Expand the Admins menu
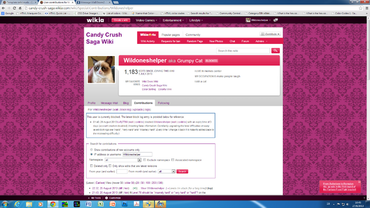The image size is (370, 208). click(x=261, y=41)
